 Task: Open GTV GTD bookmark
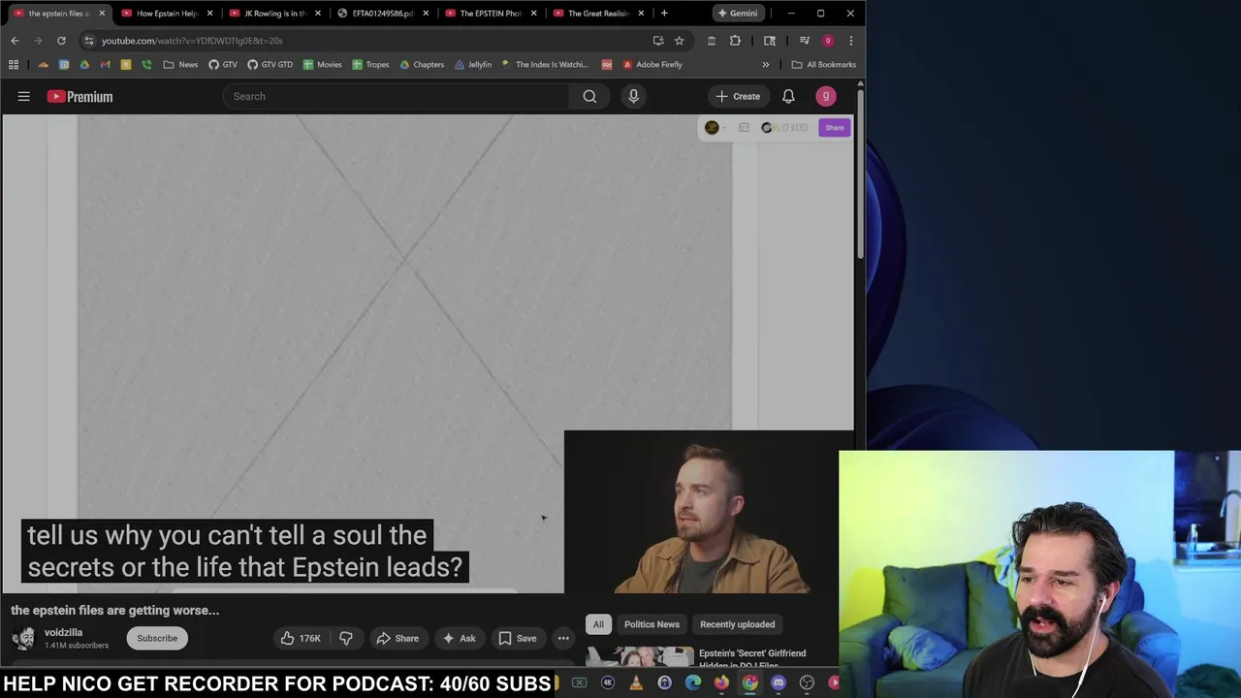pos(270,65)
